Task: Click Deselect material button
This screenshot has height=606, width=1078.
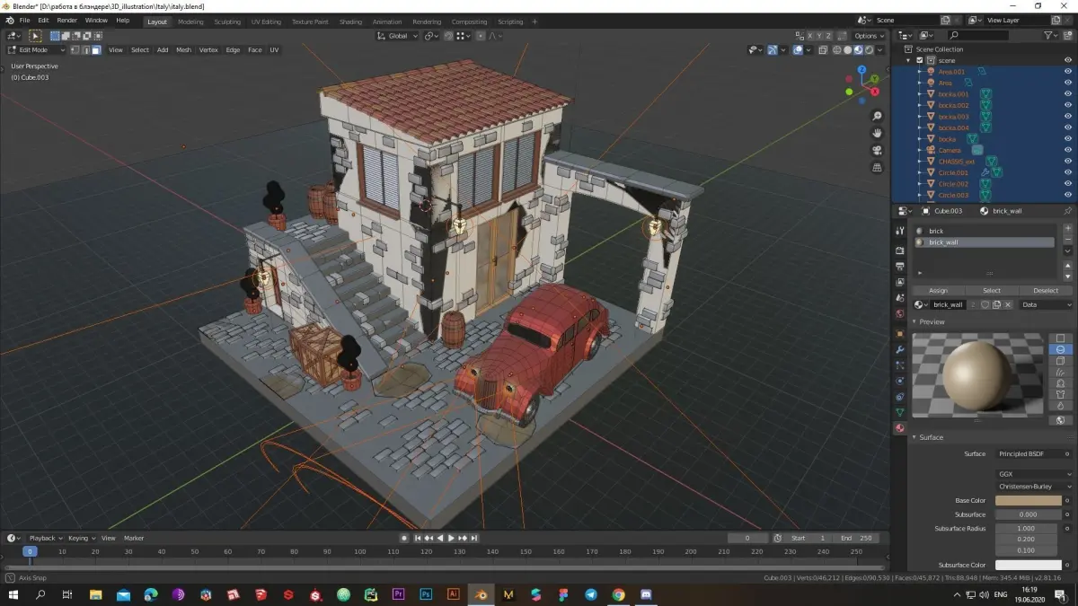Action: [1046, 290]
